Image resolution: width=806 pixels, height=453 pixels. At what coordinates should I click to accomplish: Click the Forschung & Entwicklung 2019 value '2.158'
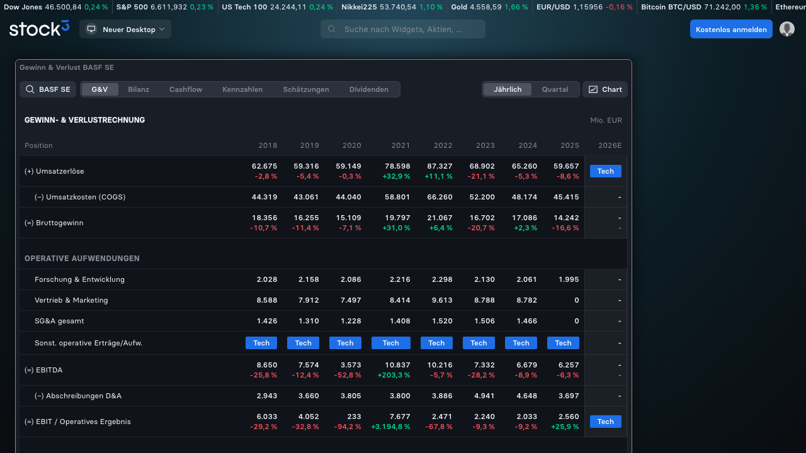(309, 279)
